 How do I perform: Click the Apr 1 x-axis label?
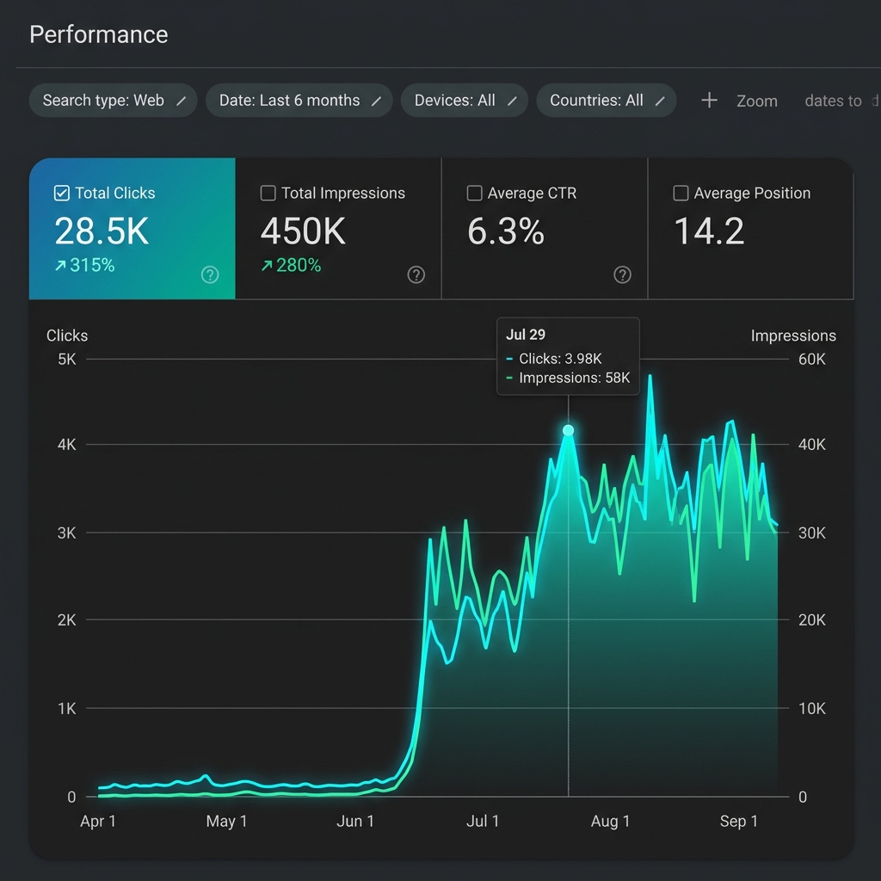98,821
